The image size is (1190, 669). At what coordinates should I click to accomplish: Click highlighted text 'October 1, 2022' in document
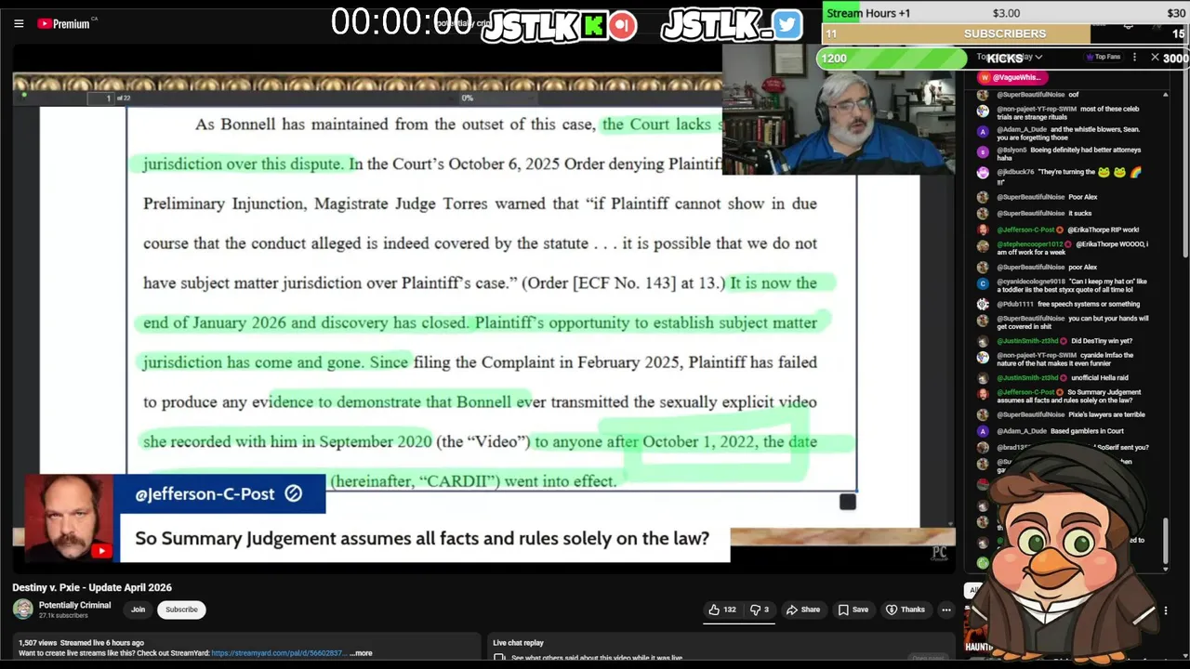pyautogui.click(x=700, y=441)
